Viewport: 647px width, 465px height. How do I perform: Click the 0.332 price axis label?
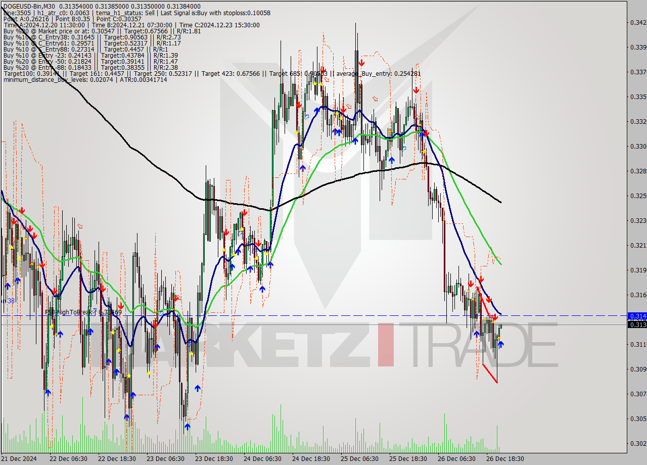coord(638,122)
